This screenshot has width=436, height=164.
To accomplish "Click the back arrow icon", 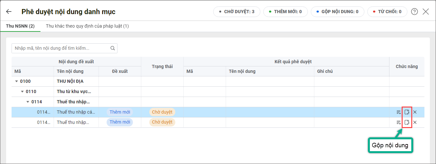I will pos(9,12).
